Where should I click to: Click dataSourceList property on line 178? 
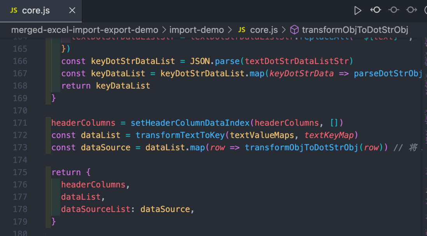click(x=96, y=209)
